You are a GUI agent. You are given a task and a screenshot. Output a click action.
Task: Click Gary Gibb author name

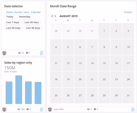[59, 109]
